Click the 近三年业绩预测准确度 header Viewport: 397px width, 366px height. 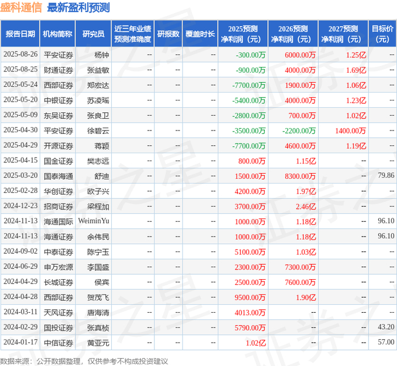pos(133,33)
